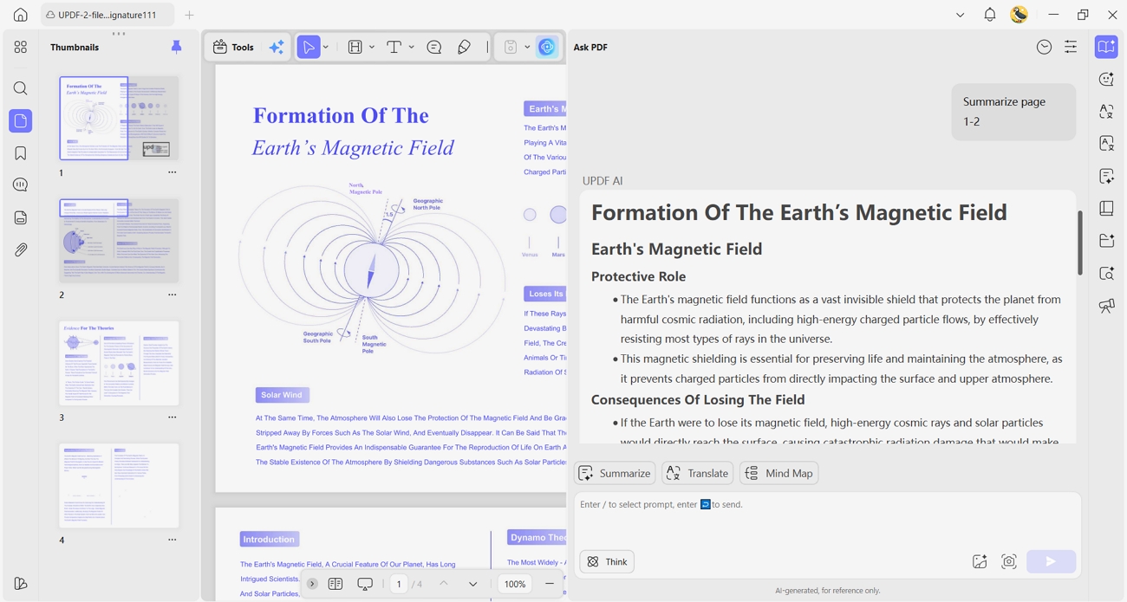The width and height of the screenshot is (1127, 602).
Task: Open the user account avatar
Action: pyautogui.click(x=1020, y=15)
